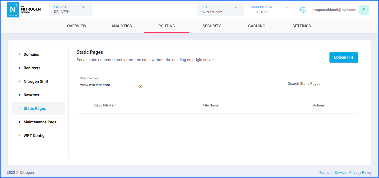
Task: Open the Privacy Policy link
Action: pos(360,173)
